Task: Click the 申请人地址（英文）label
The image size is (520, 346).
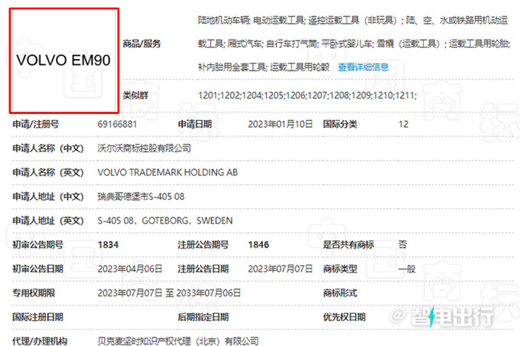Action: [48, 220]
